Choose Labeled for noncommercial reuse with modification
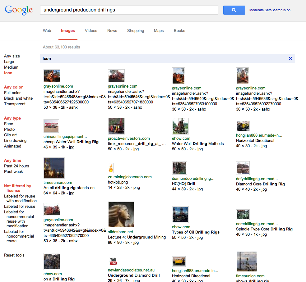This screenshot has width=306, height=282. pyautogui.click(x=19, y=219)
